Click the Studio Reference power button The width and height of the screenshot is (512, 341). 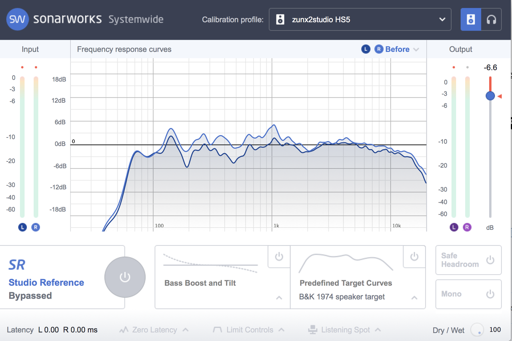pyautogui.click(x=125, y=277)
